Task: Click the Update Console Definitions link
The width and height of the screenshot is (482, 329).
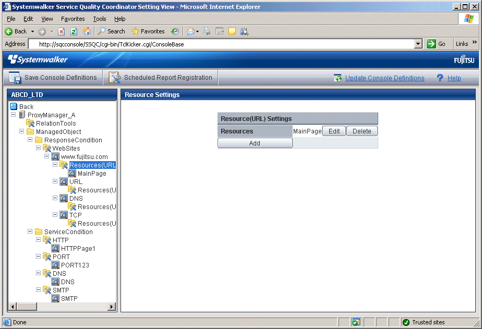Action: 384,78
